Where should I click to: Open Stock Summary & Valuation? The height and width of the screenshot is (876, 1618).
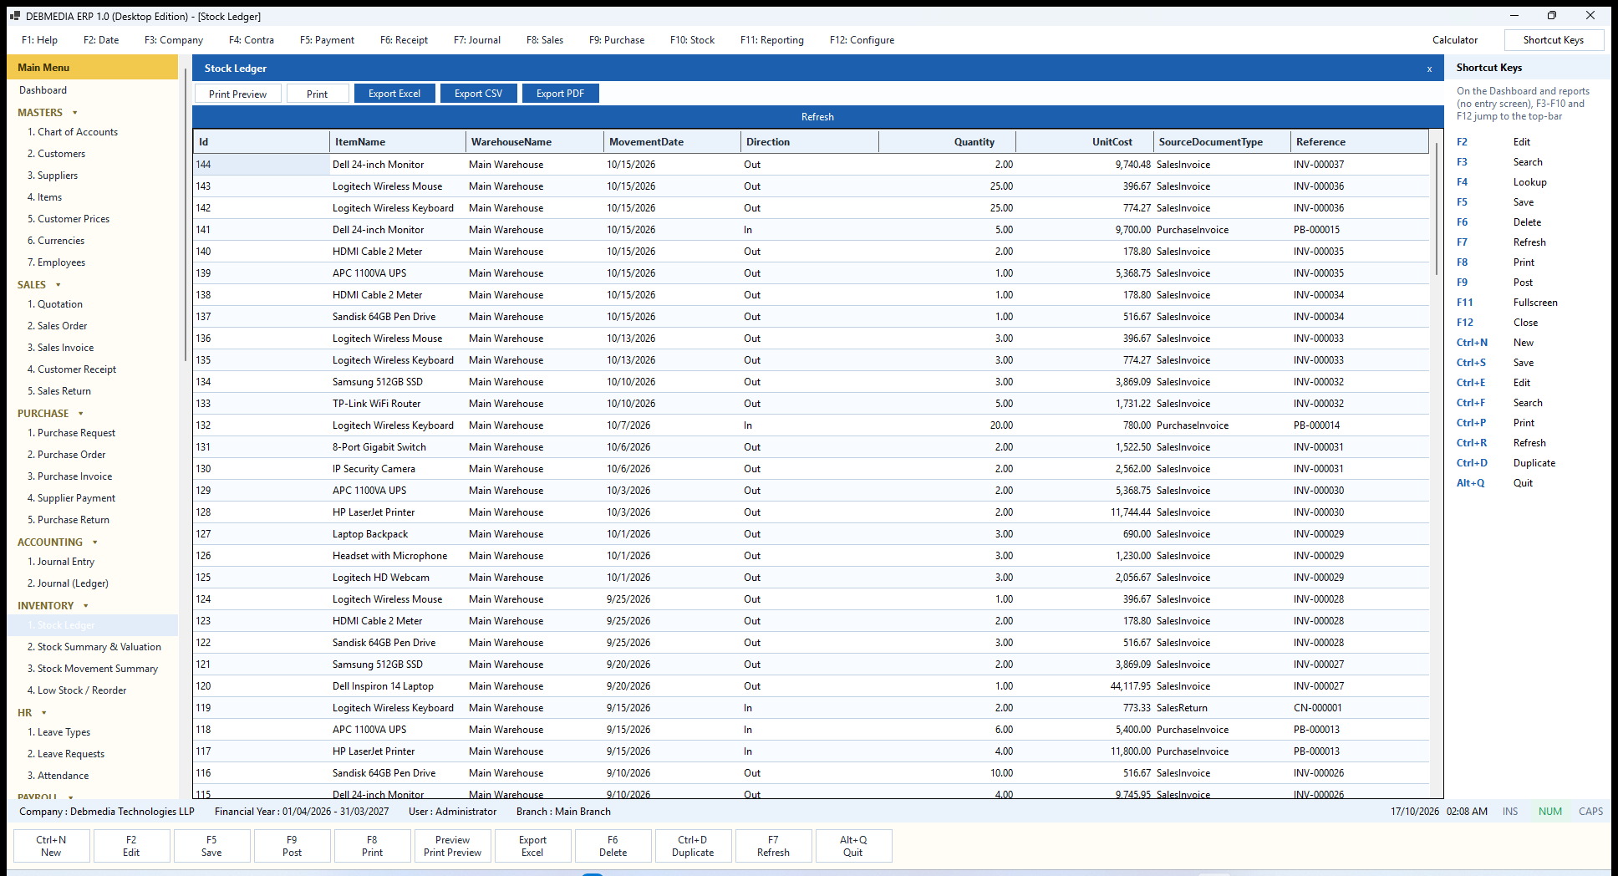(x=94, y=647)
